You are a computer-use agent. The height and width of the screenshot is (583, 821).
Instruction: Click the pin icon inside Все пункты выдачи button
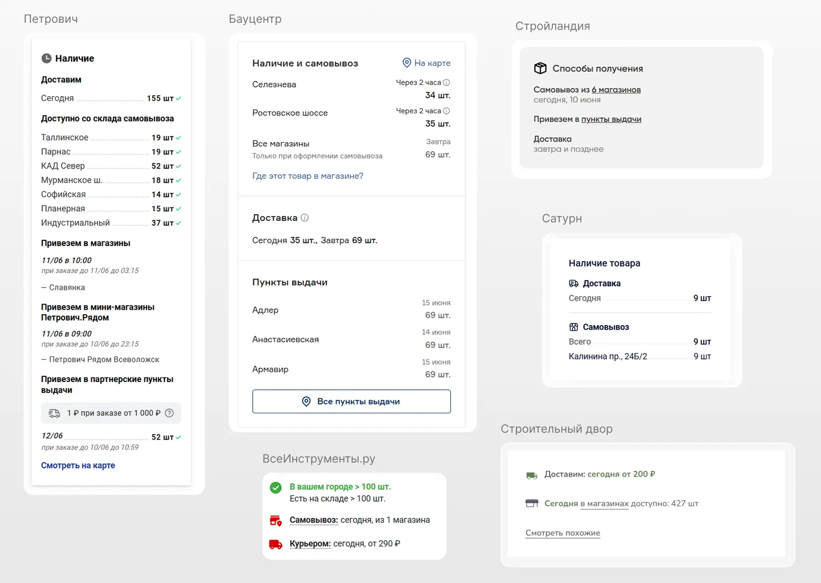pos(306,401)
